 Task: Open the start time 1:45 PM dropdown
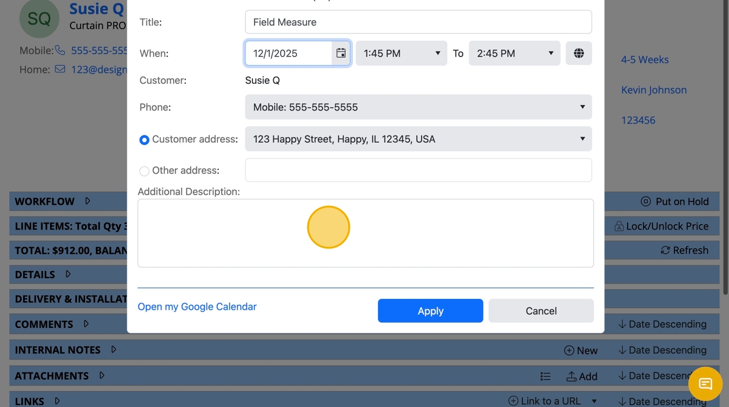401,53
